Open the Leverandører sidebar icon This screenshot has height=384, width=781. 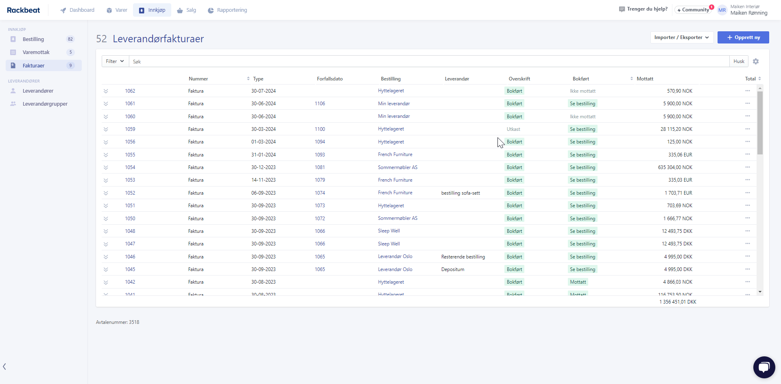point(13,91)
